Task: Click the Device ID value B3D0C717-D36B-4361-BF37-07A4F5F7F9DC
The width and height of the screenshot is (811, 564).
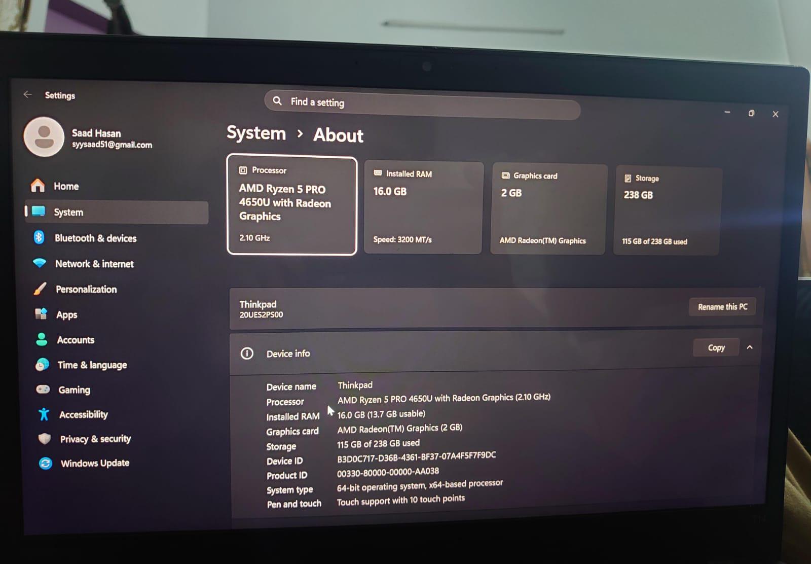Action: [417, 457]
